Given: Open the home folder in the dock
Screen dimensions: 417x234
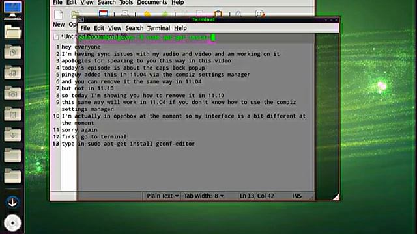Looking at the screenshot, I should pyautogui.click(x=12, y=32).
